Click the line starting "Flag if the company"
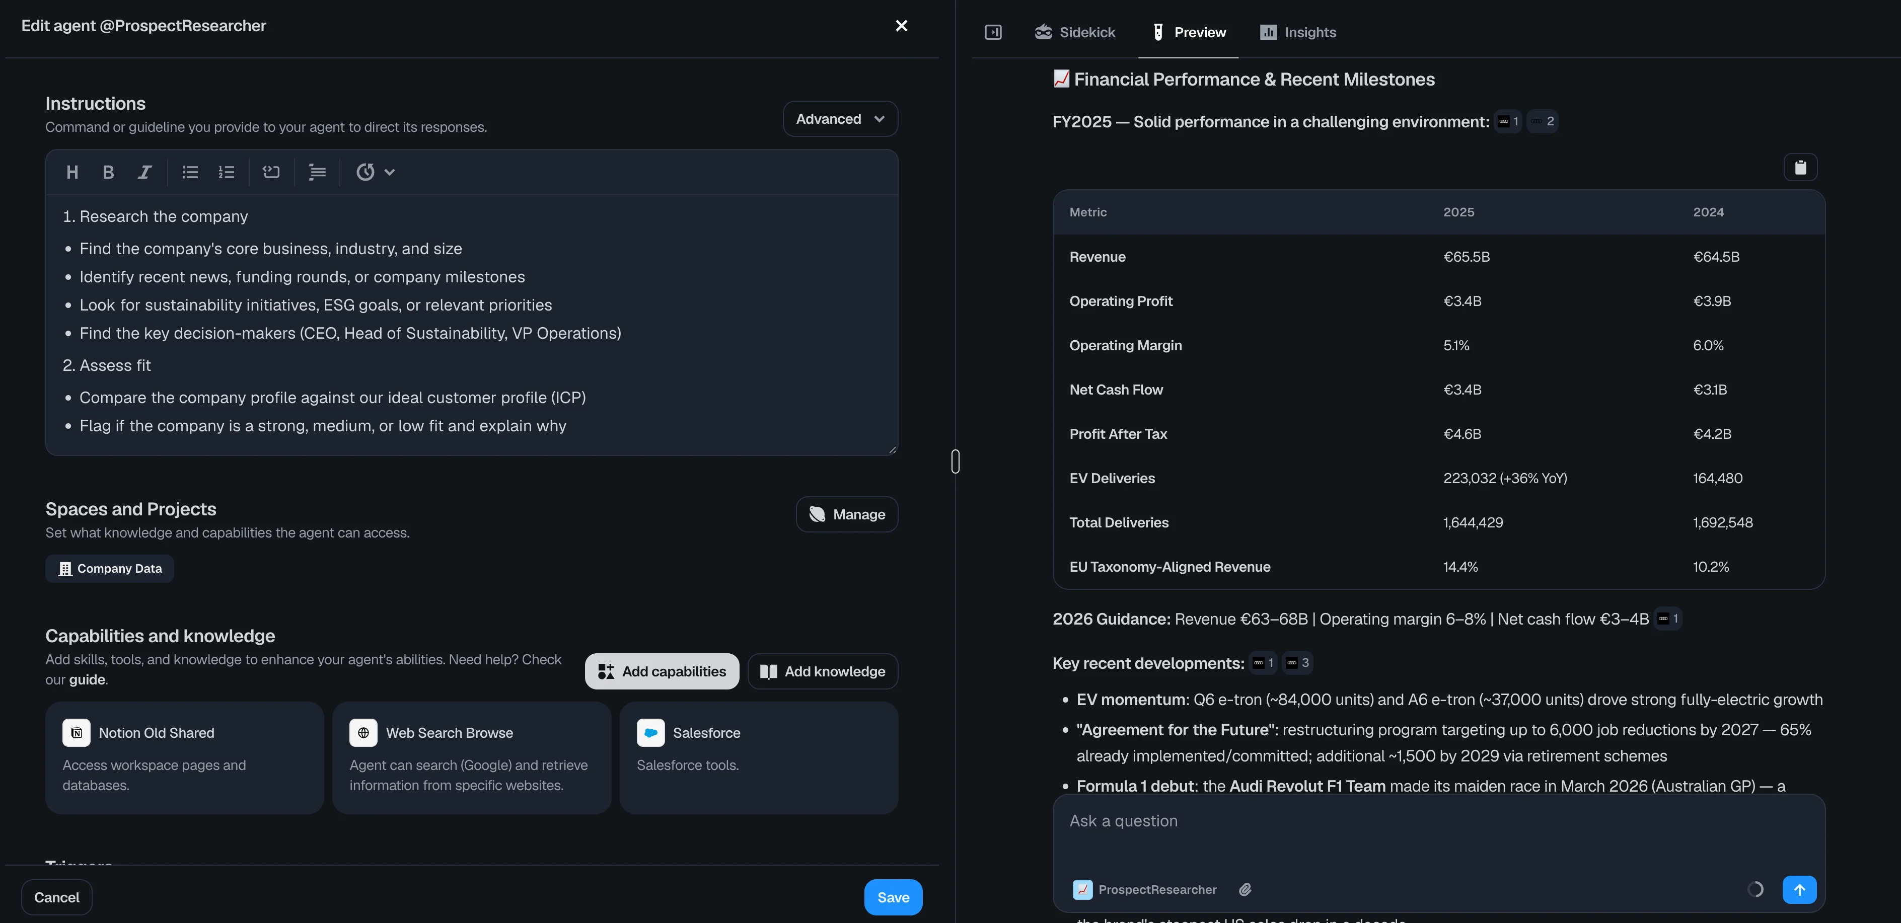 point(323,426)
